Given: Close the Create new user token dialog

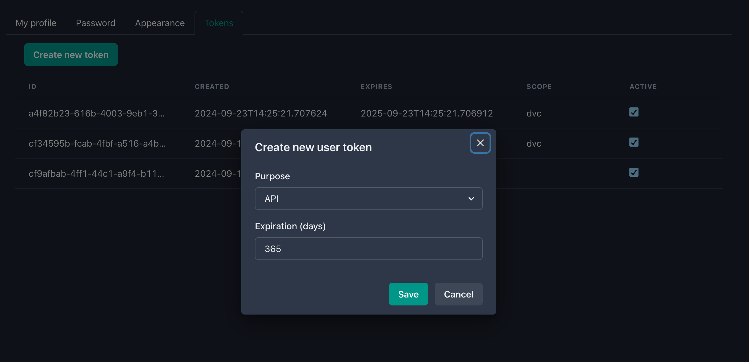Looking at the screenshot, I should [x=480, y=143].
